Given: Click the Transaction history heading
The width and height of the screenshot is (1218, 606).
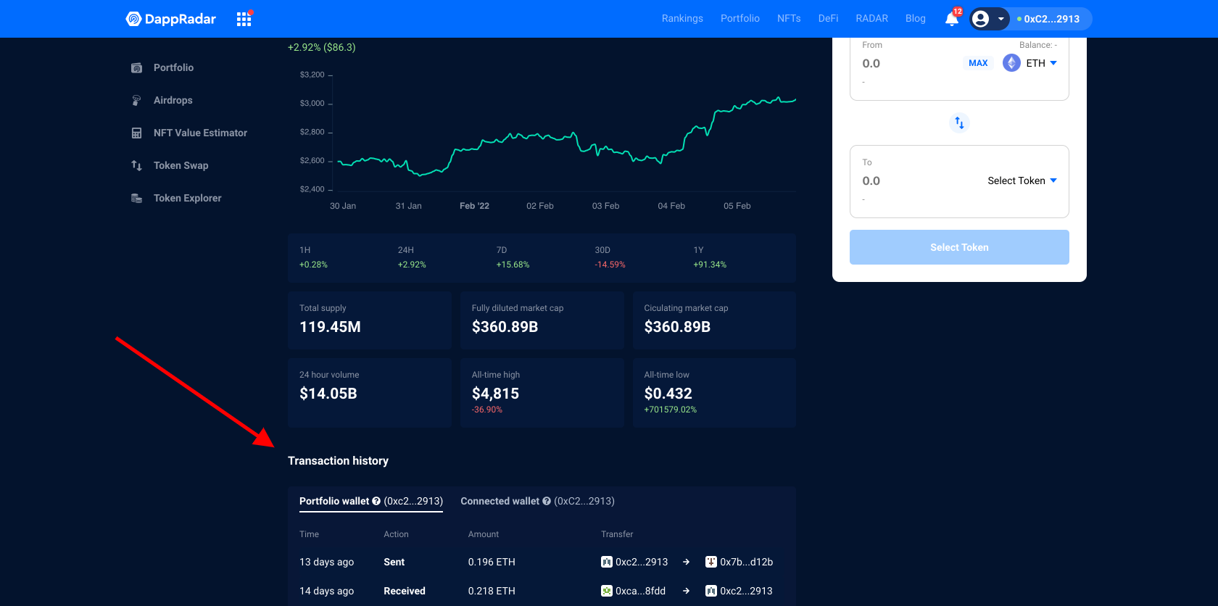Looking at the screenshot, I should pos(338,461).
